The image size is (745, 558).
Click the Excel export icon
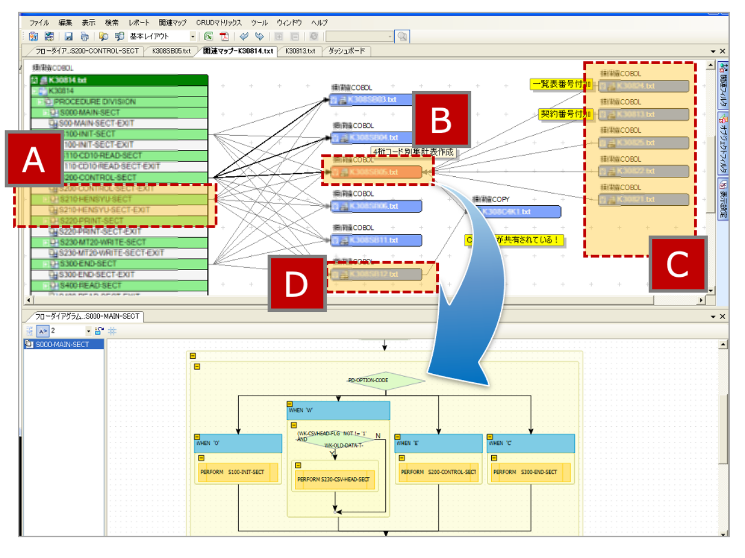tap(209, 36)
